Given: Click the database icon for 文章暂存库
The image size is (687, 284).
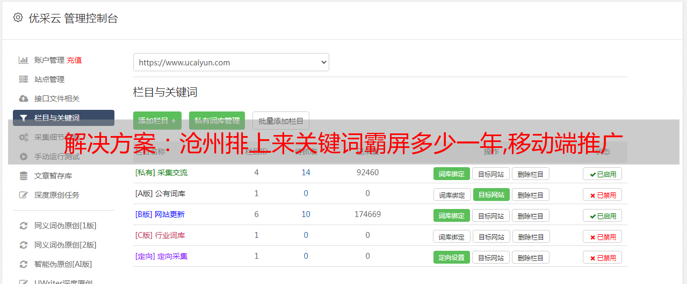Looking at the screenshot, I should coord(23,176).
